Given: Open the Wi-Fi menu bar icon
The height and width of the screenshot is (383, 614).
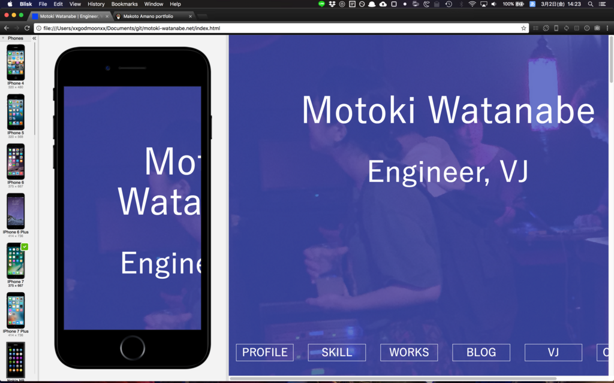Looking at the screenshot, I should (x=472, y=4).
